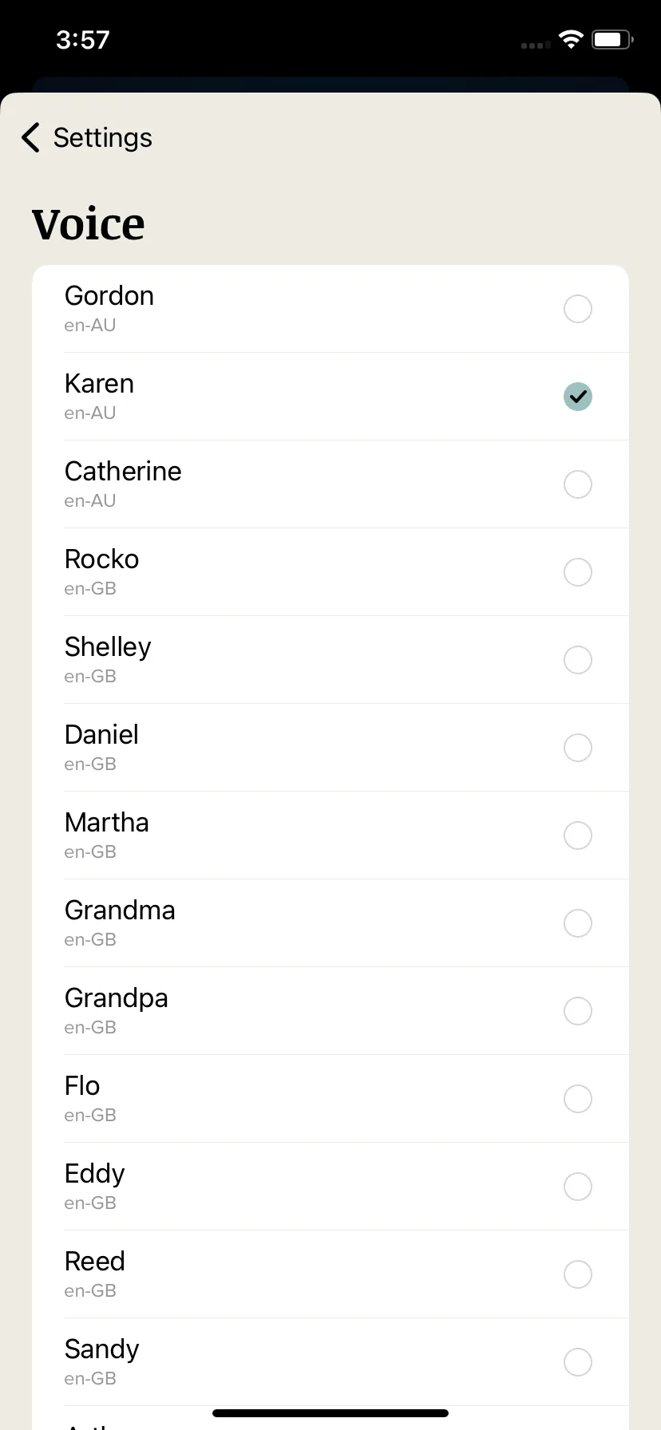Select the Gordon voice radio button
This screenshot has height=1430, width=661.
click(578, 309)
